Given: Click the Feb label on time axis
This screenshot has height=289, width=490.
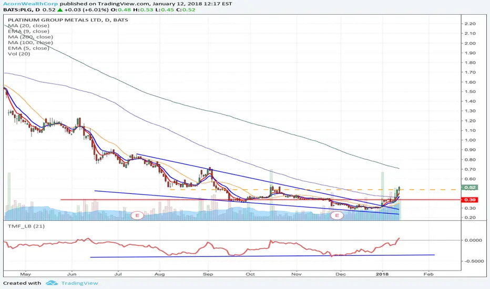Looking at the screenshot, I should (428, 274).
